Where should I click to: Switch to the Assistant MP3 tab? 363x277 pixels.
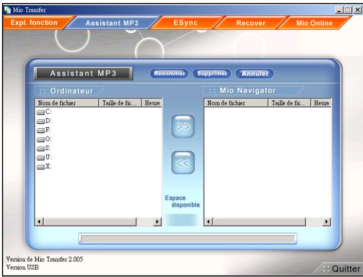point(112,23)
